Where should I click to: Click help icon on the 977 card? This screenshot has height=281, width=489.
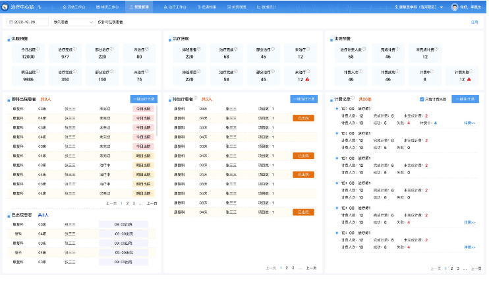point(74,49)
